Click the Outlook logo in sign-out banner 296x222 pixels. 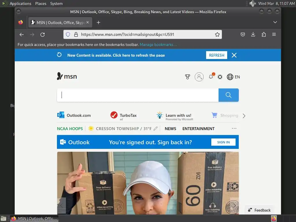coord(75,142)
